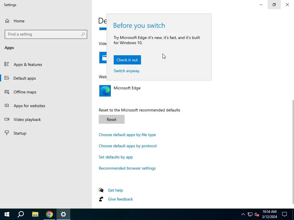This screenshot has width=294, height=220.
Task: Click the Microsoft Edge label text
Action: click(127, 88)
